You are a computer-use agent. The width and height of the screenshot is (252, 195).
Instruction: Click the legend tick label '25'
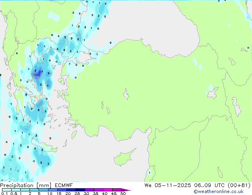[77, 193]
